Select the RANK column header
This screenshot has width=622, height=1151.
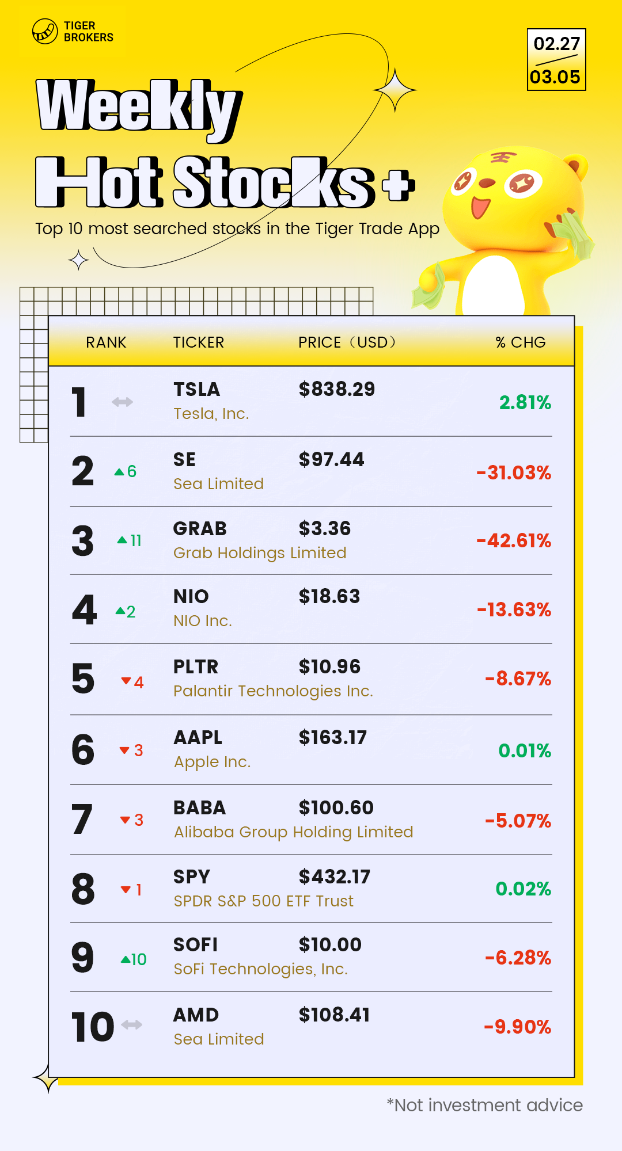[x=106, y=342]
